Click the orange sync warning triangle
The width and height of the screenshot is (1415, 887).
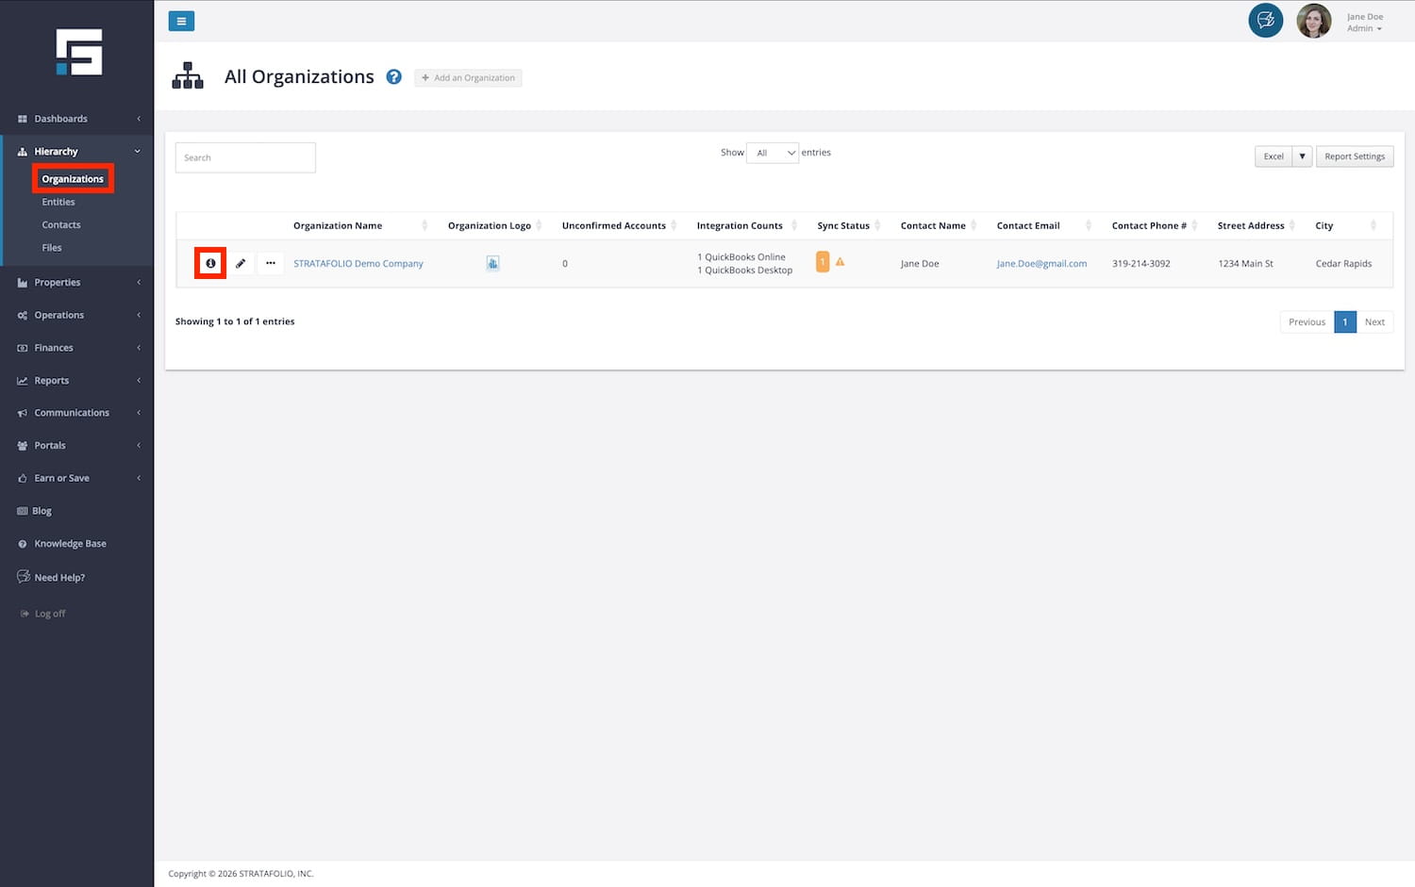coord(840,262)
